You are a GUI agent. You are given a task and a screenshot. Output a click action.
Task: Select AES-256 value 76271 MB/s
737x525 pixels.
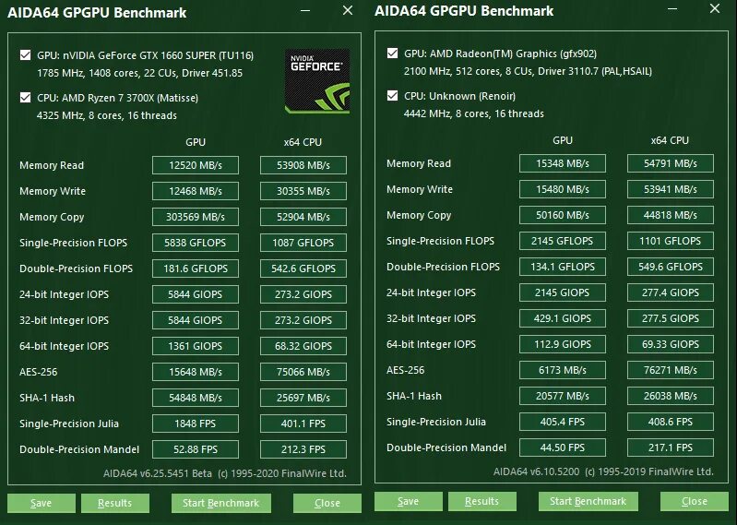tap(671, 370)
